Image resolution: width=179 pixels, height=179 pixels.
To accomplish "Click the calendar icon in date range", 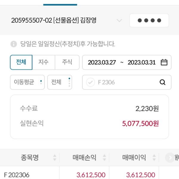I will click(164, 62).
